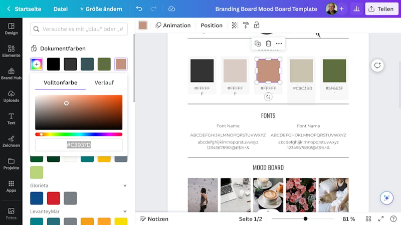Open the analytics chart icon
Image resolution: width=401 pixels, height=225 pixels.
(356, 9)
